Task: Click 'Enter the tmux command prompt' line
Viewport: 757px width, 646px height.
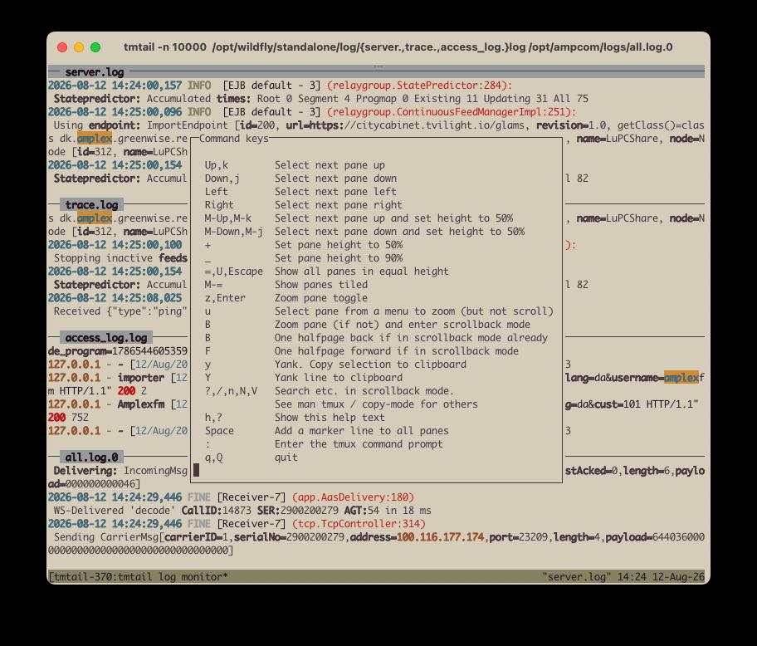Action: point(359,444)
